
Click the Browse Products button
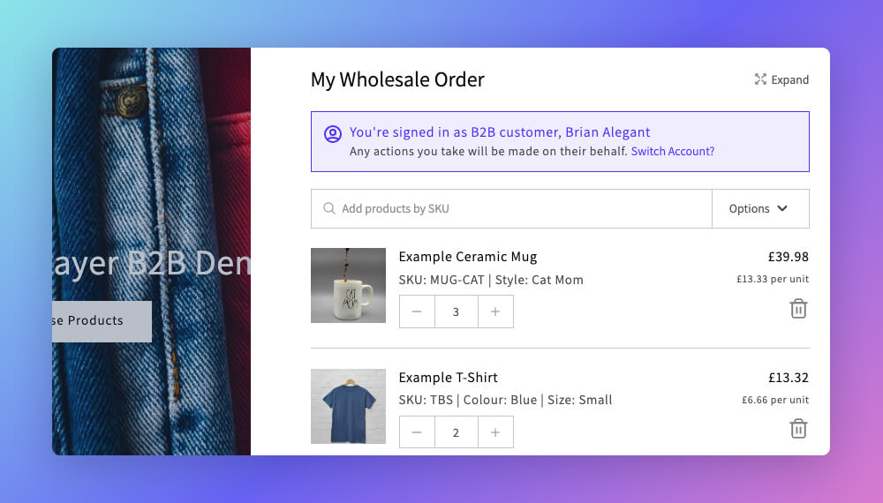[102, 321]
